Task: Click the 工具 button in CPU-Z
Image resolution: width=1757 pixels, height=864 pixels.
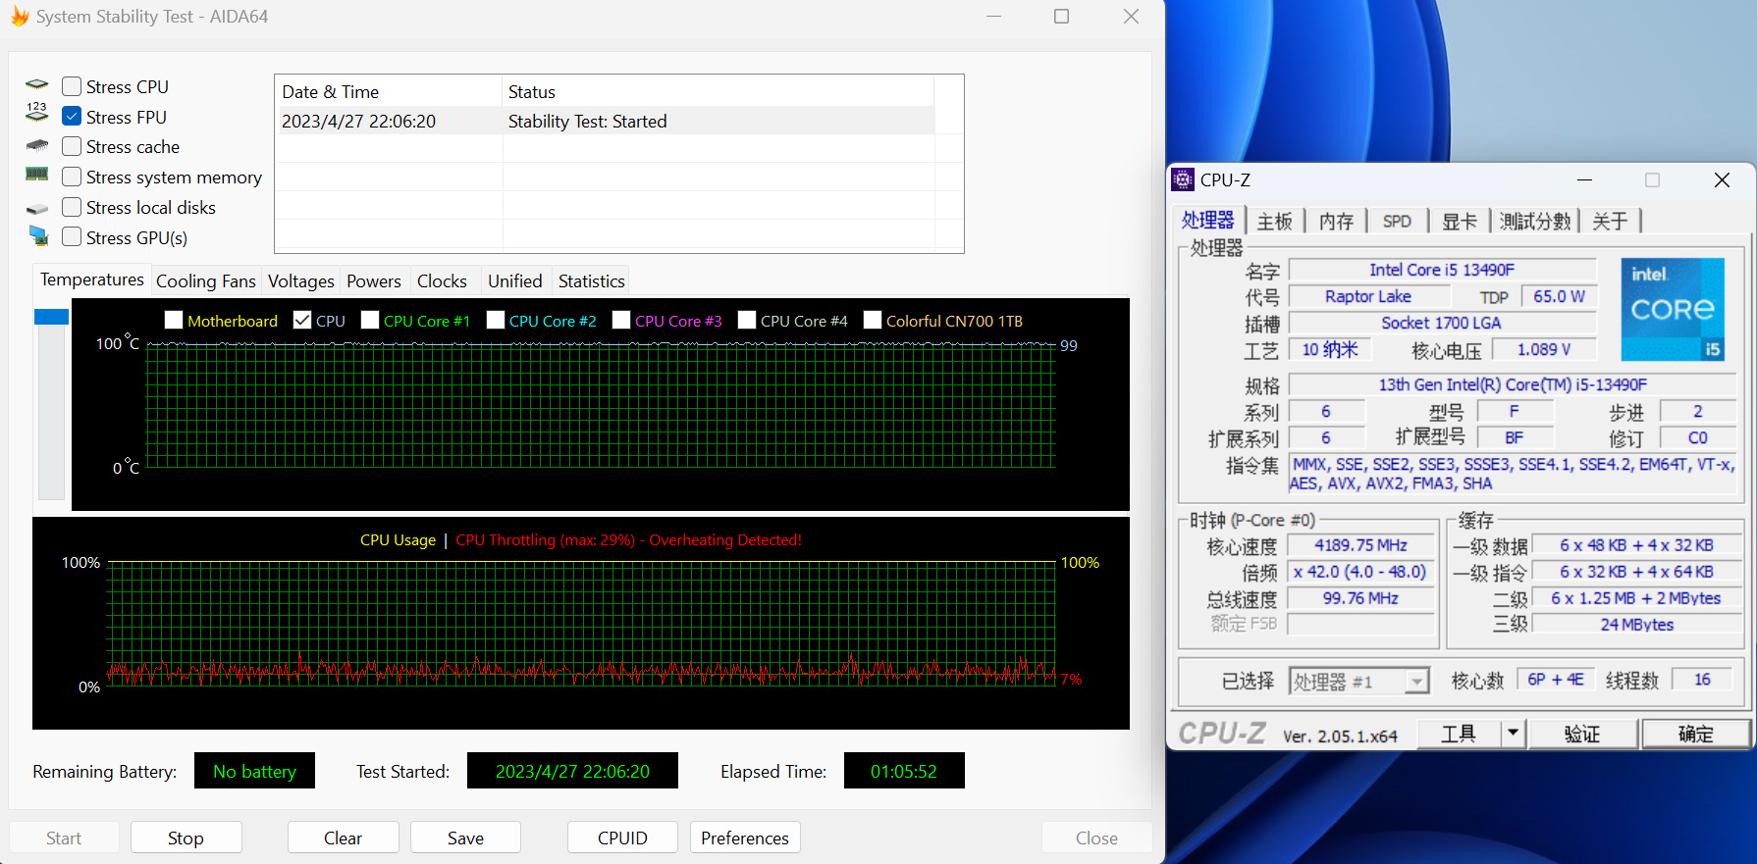Action: 1459,734
